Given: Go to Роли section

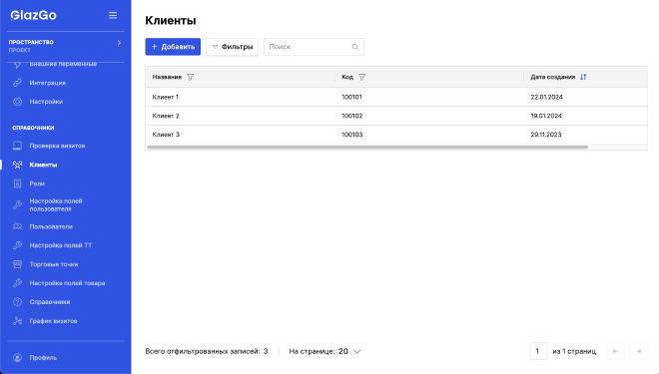Looking at the screenshot, I should pos(37,184).
